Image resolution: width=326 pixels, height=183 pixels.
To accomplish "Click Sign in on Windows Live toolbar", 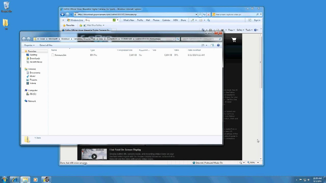I will (x=257, y=20).
